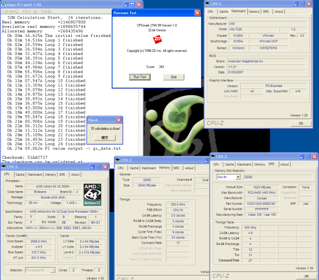The image size is (319, 280).
Task: Select Mainboard tab in CPU window
Action: click(x=34, y=175)
